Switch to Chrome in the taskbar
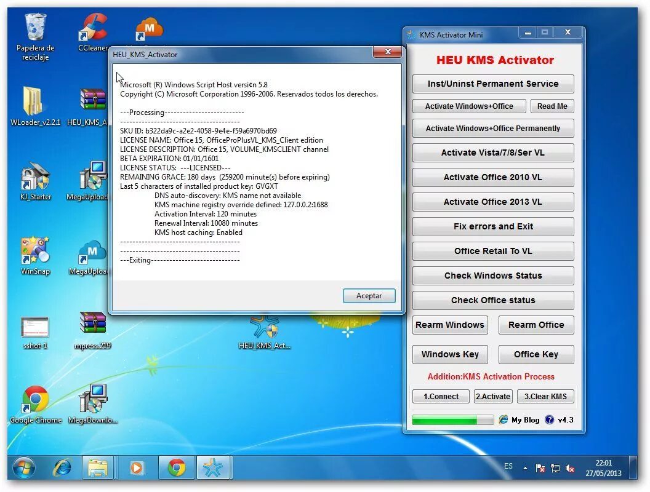650x492 pixels. 176,468
